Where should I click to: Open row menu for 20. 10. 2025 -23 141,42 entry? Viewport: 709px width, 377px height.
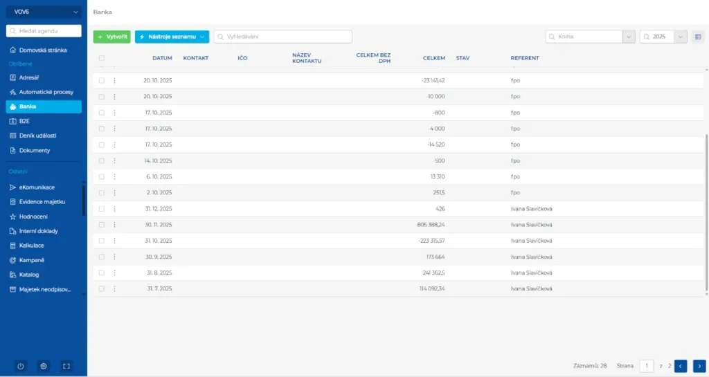click(x=114, y=81)
